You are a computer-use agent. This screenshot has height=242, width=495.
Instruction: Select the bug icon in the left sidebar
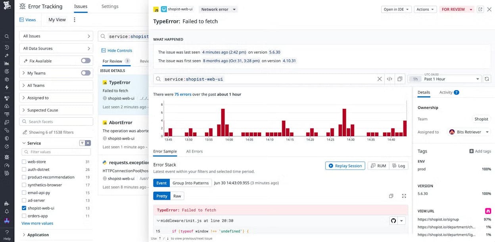(7, 157)
